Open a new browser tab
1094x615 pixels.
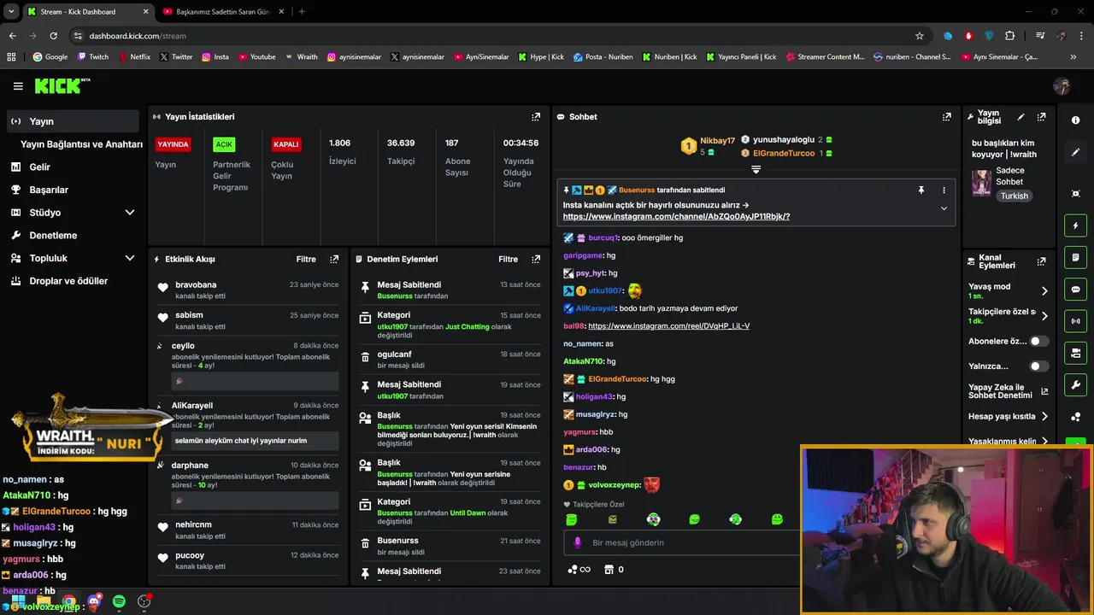click(302, 12)
